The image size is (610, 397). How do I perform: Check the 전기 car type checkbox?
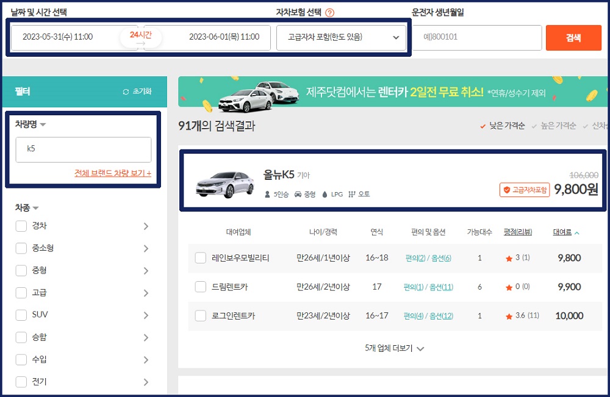(x=21, y=382)
